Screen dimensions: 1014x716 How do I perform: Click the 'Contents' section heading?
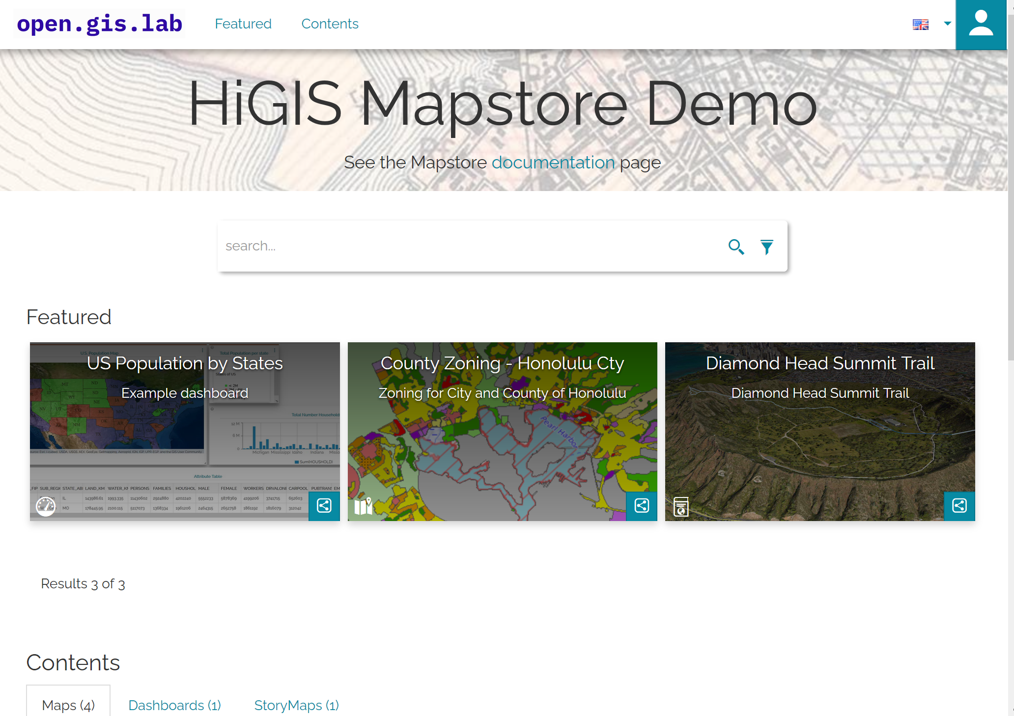click(x=73, y=662)
